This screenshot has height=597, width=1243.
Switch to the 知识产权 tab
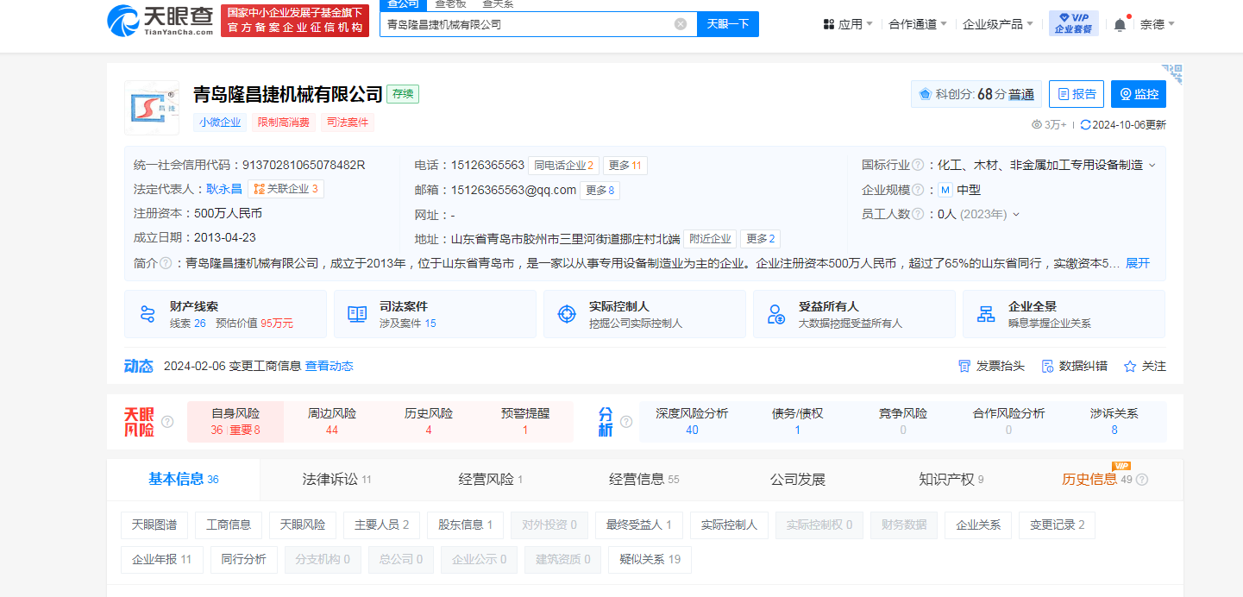point(951,480)
